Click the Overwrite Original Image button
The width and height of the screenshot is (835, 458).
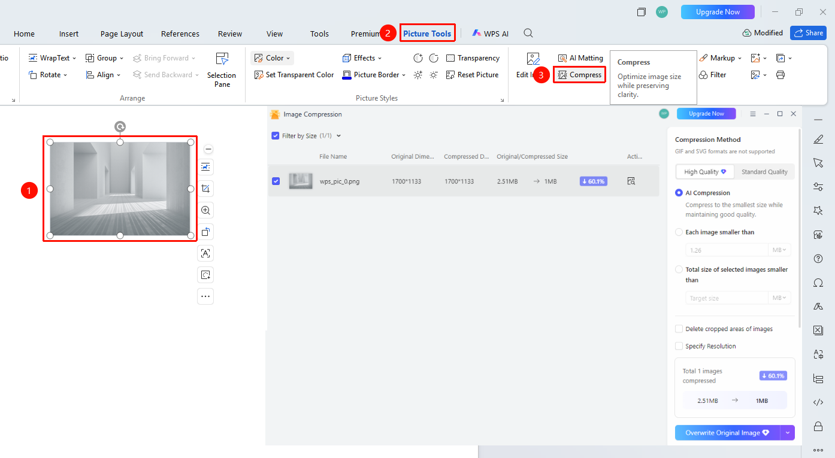727,433
